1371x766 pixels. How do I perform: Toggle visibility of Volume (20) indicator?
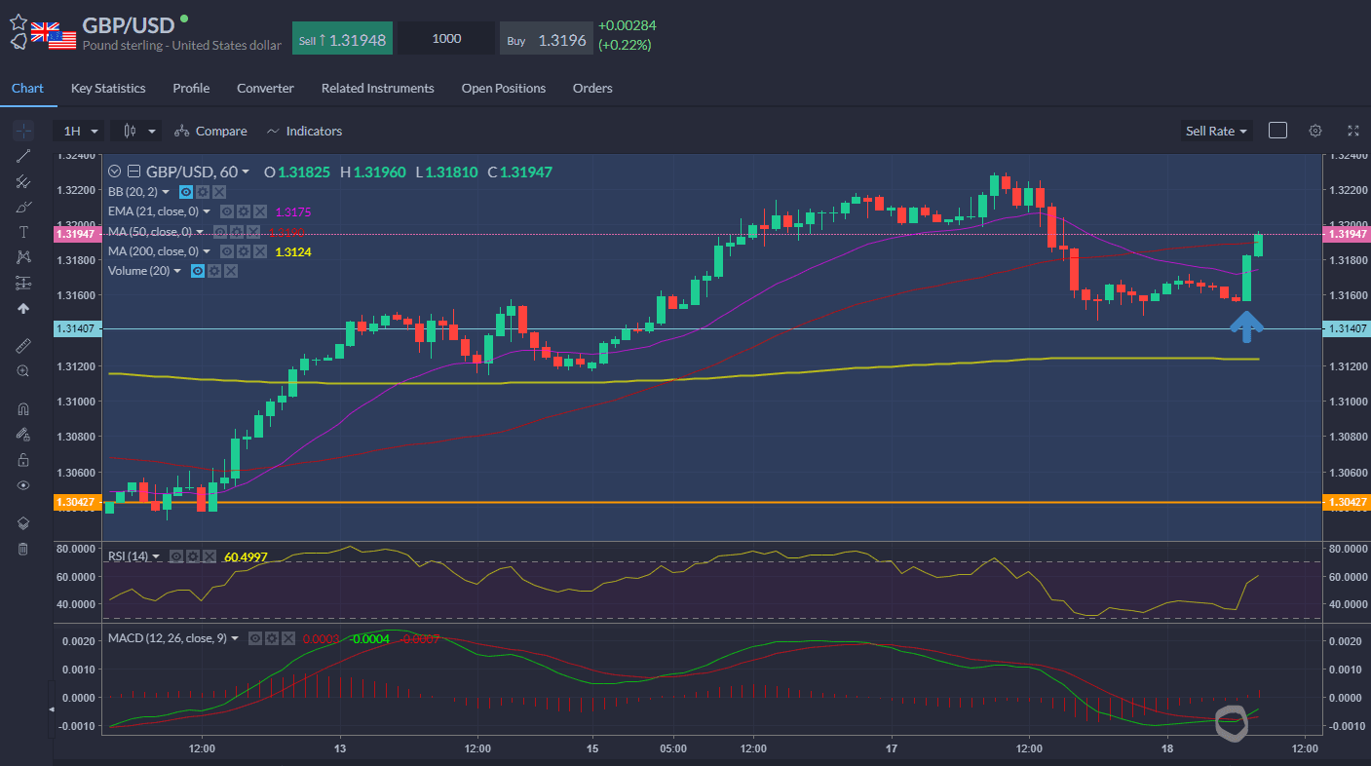click(198, 271)
